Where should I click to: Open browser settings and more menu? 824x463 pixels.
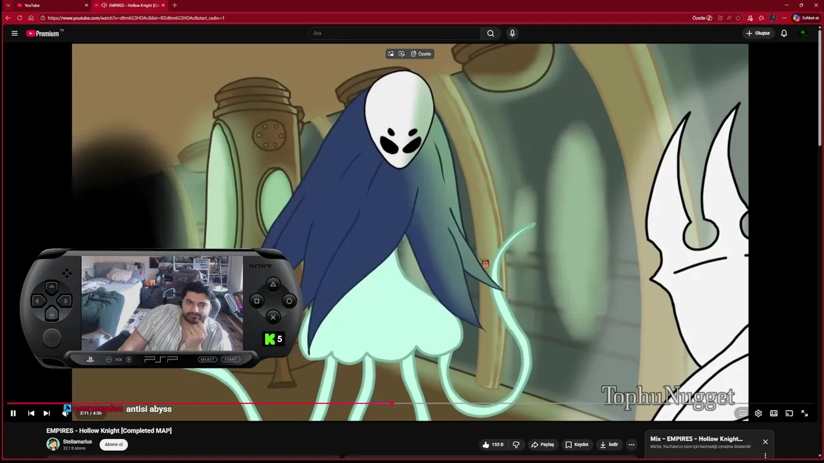pos(784,18)
